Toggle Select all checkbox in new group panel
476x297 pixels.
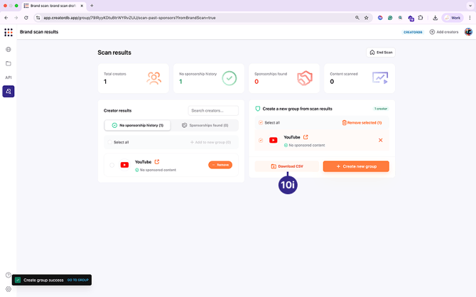click(x=261, y=123)
